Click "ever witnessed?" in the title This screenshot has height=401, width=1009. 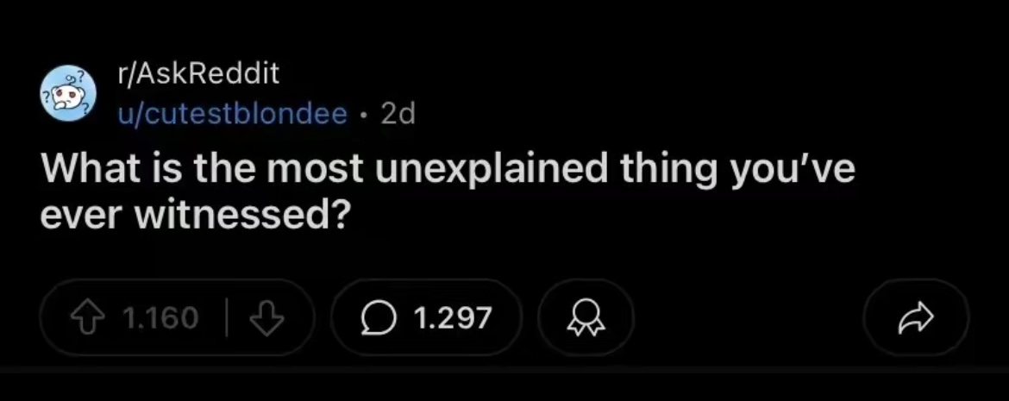tap(193, 215)
